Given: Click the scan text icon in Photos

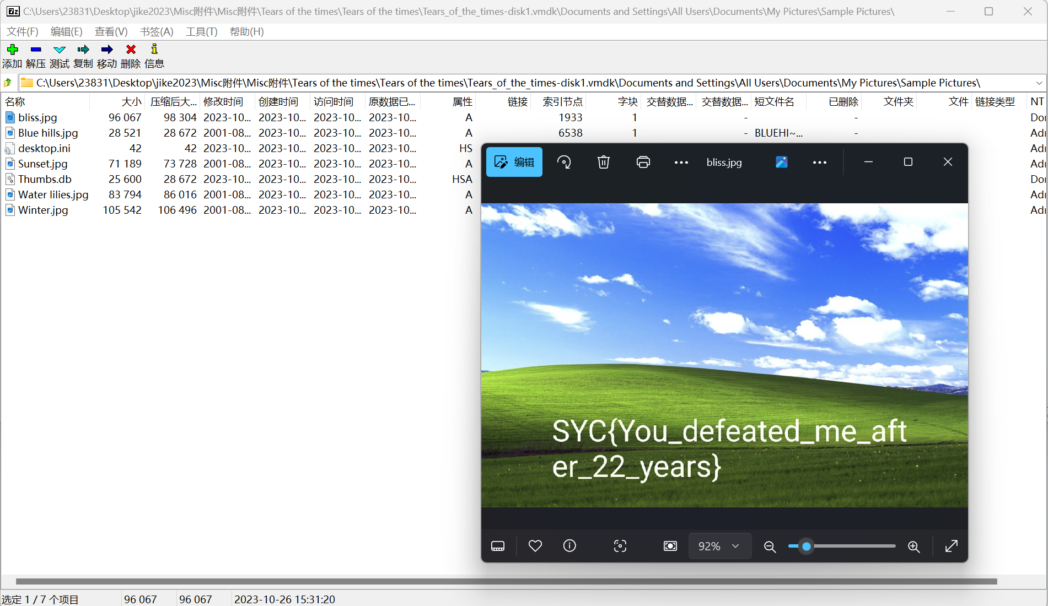Looking at the screenshot, I should point(620,546).
